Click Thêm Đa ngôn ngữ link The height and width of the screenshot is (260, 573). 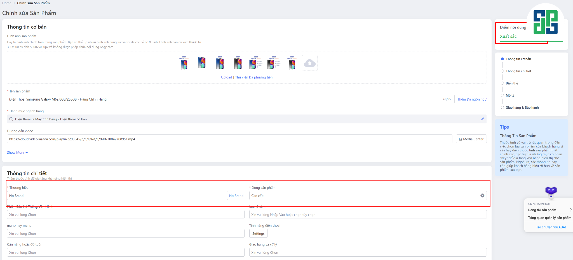point(472,99)
